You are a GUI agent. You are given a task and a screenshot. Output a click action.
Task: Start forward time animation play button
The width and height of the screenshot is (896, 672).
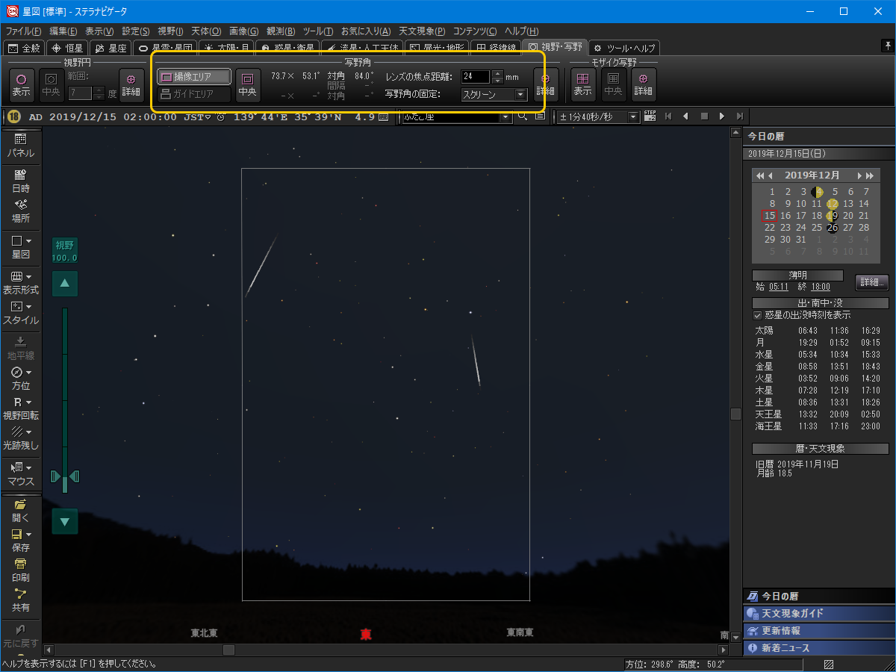pos(721,116)
